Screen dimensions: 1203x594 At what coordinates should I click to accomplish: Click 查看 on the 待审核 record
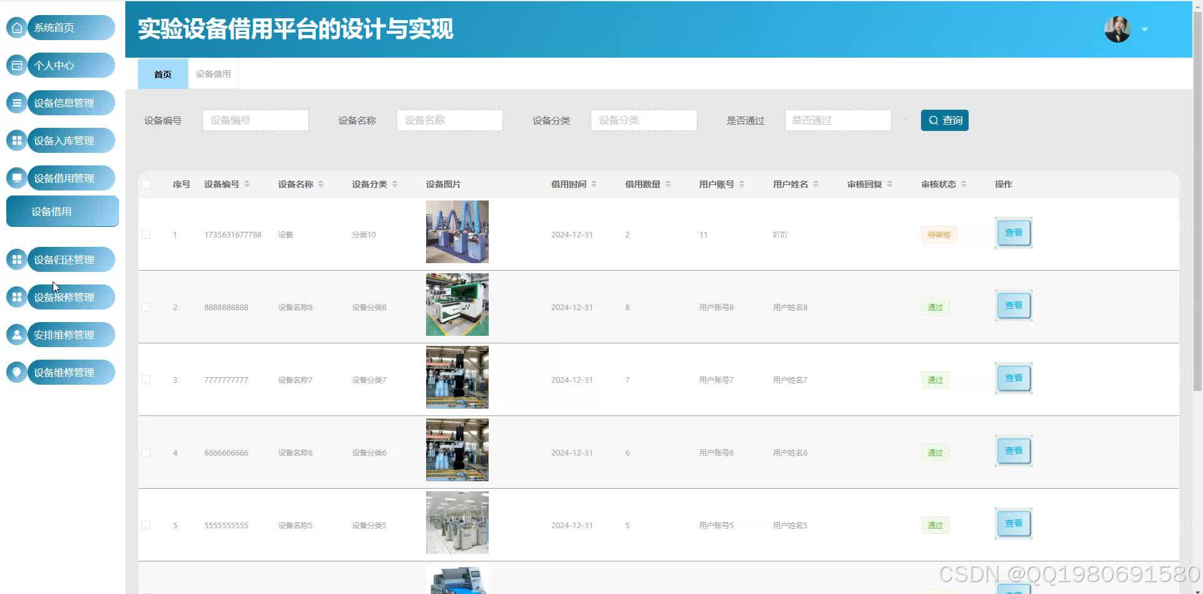(x=1013, y=232)
